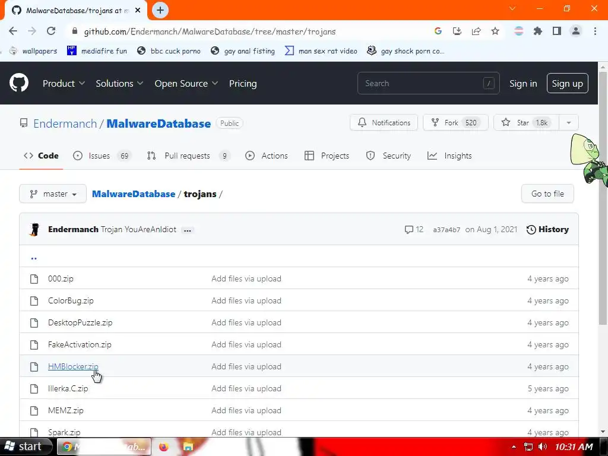Open the FakeActivation.zip file
Screen dimensions: 608x456
click(x=80, y=345)
